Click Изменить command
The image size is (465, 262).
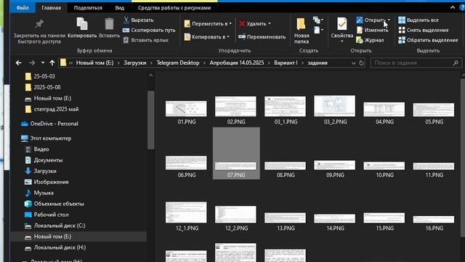point(372,30)
